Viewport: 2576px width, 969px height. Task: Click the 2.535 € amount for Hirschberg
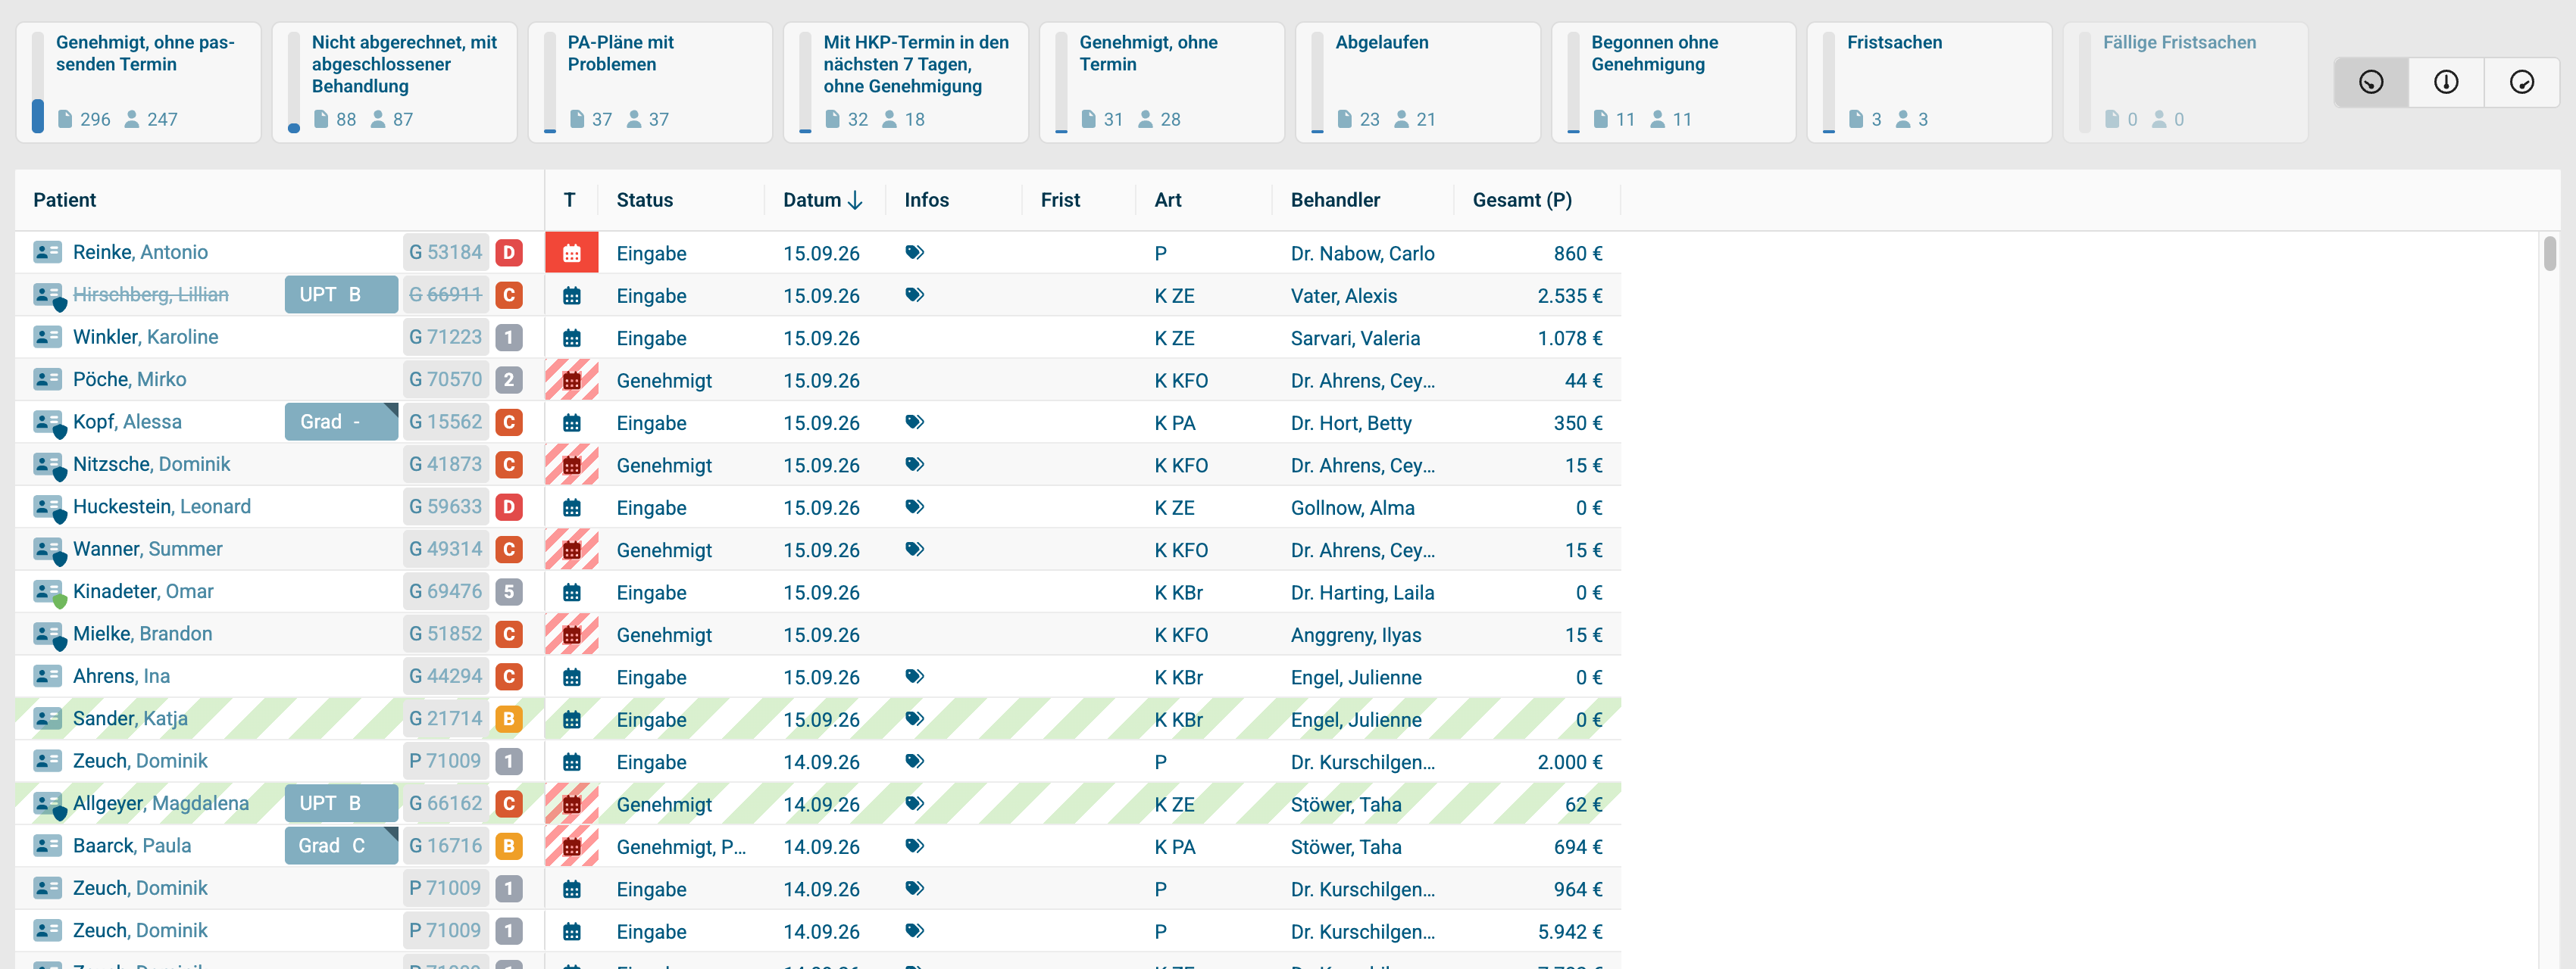(x=1569, y=296)
